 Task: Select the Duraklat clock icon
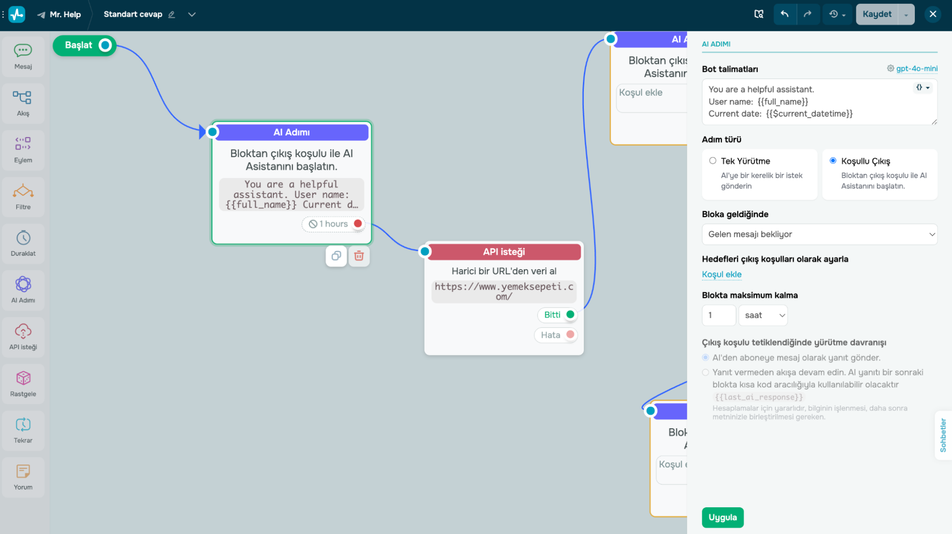[23, 238]
